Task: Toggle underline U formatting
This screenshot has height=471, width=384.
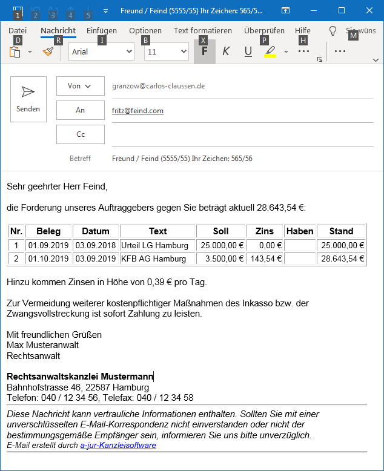Action: click(x=248, y=51)
